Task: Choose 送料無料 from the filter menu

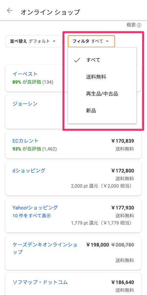Action: coord(102,77)
